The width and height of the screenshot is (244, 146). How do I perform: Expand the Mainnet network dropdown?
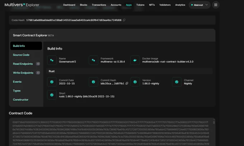tap(200, 5)
